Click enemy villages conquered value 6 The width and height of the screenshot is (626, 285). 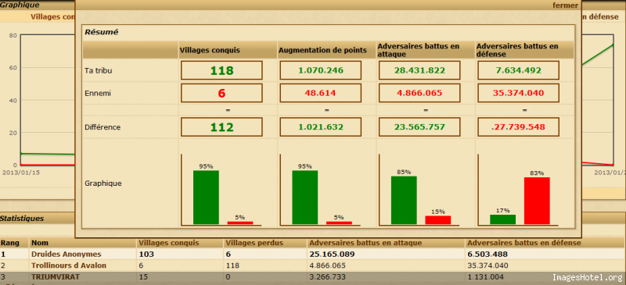[221, 93]
